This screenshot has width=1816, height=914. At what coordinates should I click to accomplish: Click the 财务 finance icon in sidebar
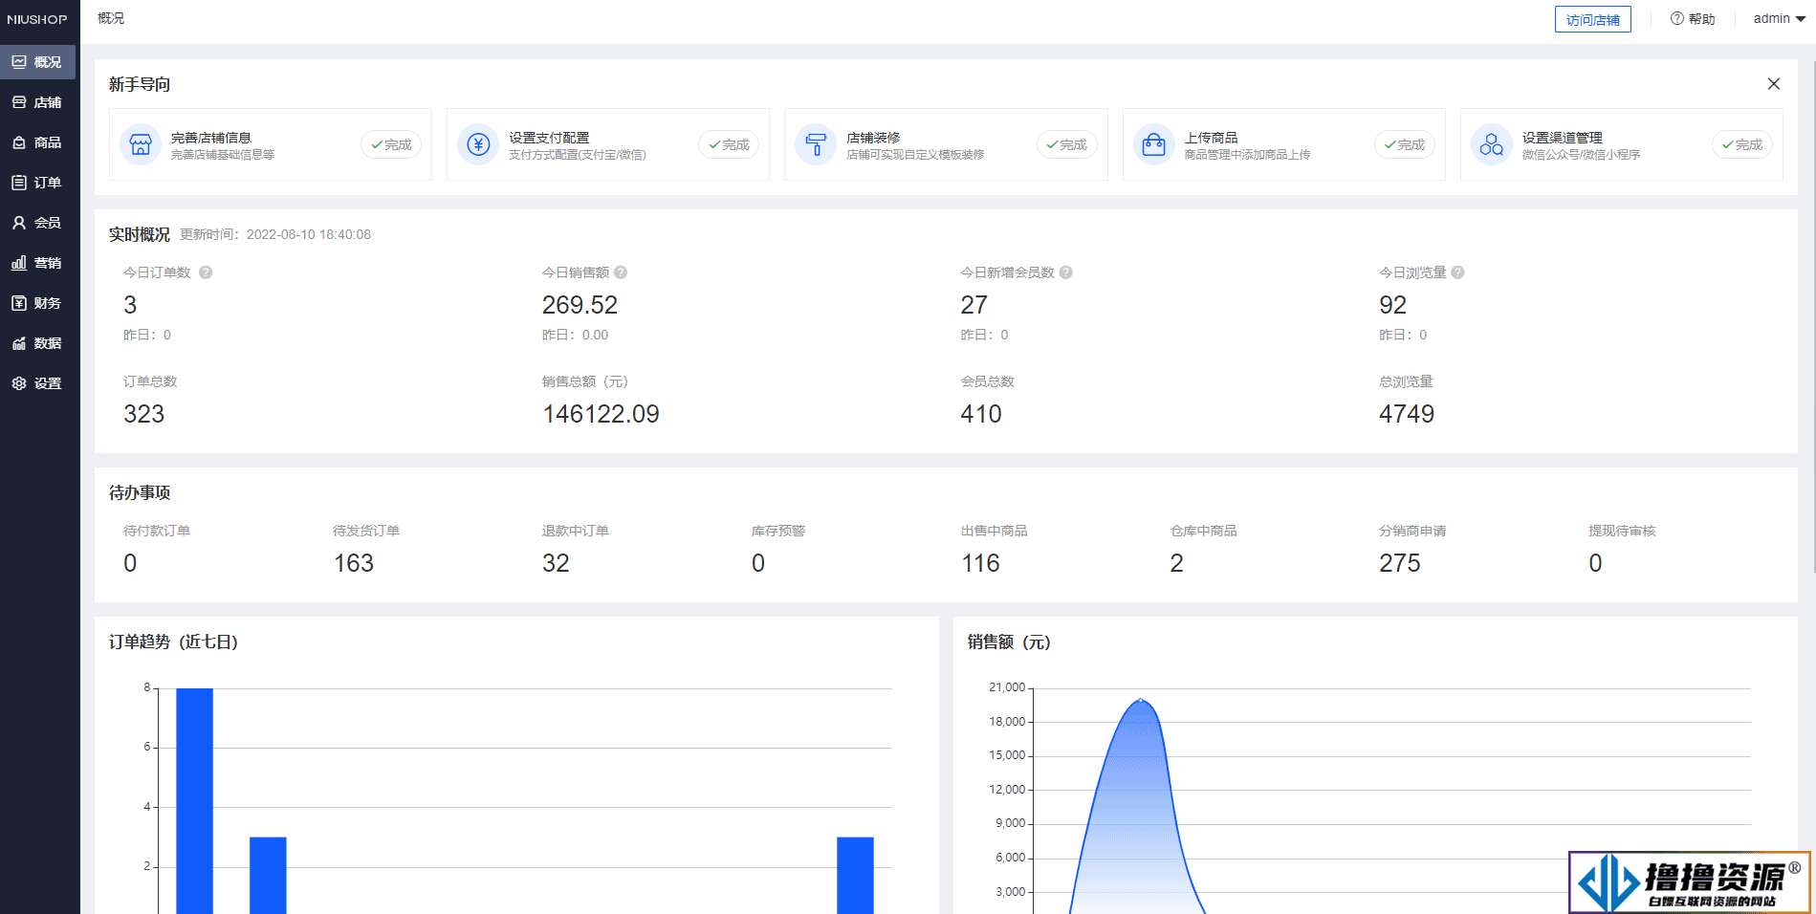19,303
